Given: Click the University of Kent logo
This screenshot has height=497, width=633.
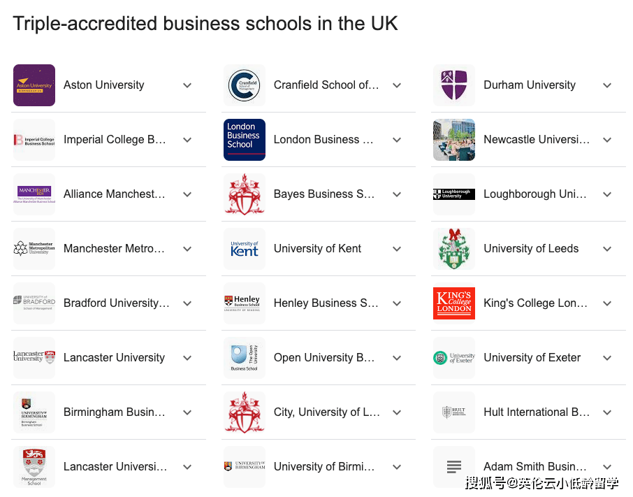Looking at the screenshot, I should tap(245, 249).
